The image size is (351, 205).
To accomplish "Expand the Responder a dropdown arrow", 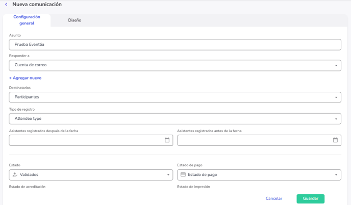I will pyautogui.click(x=336, y=65).
